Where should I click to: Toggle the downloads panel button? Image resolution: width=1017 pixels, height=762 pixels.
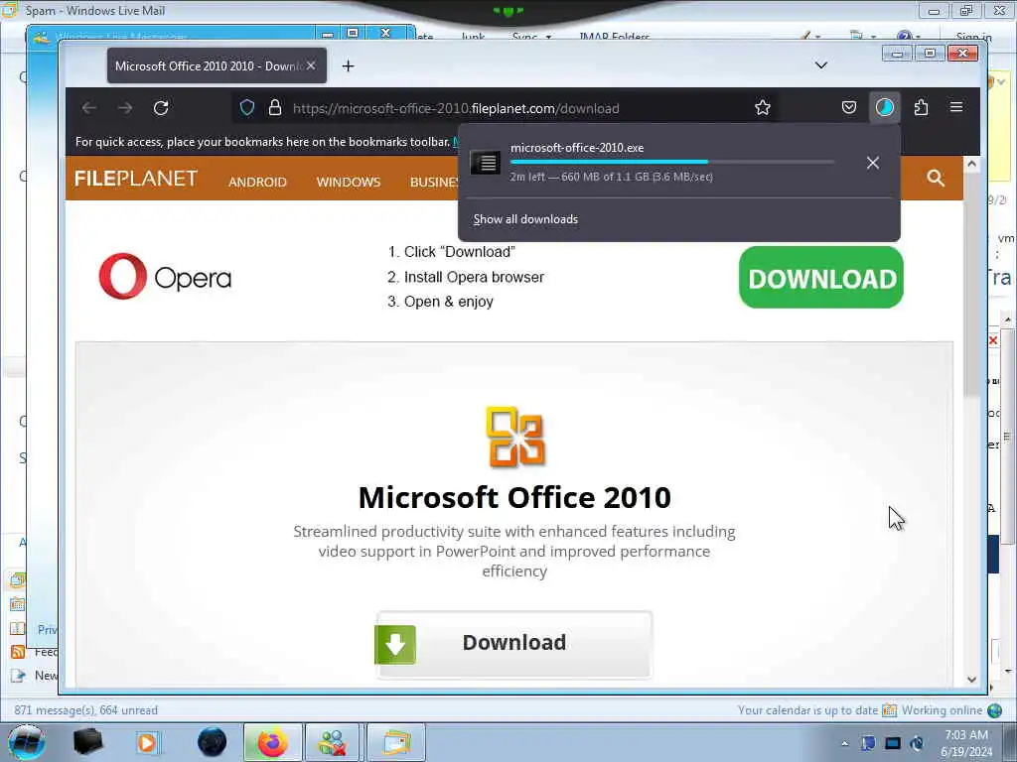[884, 107]
